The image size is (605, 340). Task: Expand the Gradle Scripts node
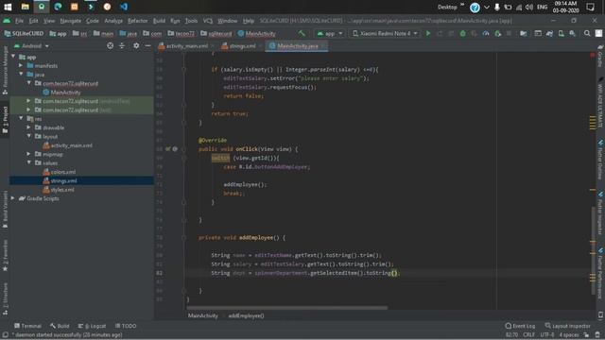click(13, 198)
